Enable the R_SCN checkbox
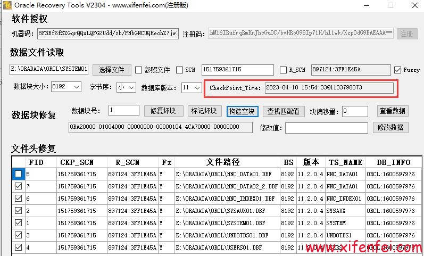Screen dimensions: 424x256 pyautogui.click(x=283, y=70)
